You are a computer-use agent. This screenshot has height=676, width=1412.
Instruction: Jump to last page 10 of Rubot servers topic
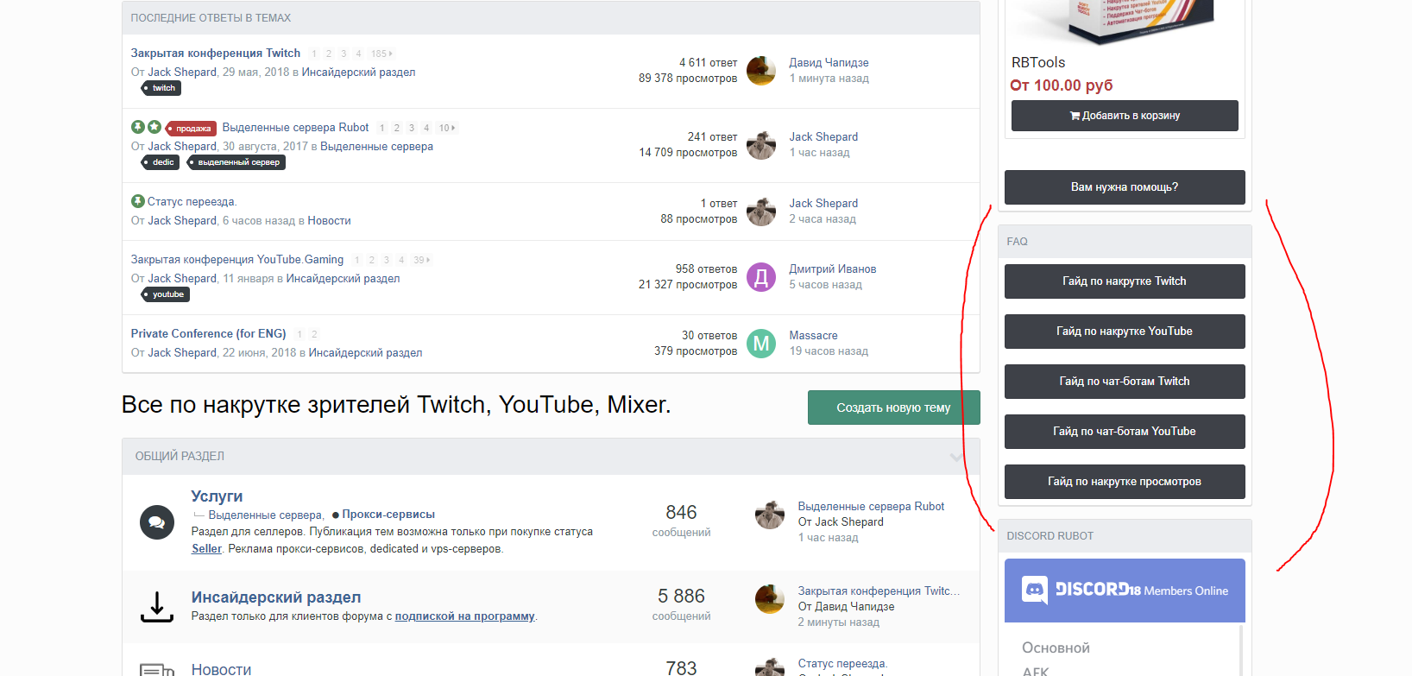[446, 128]
